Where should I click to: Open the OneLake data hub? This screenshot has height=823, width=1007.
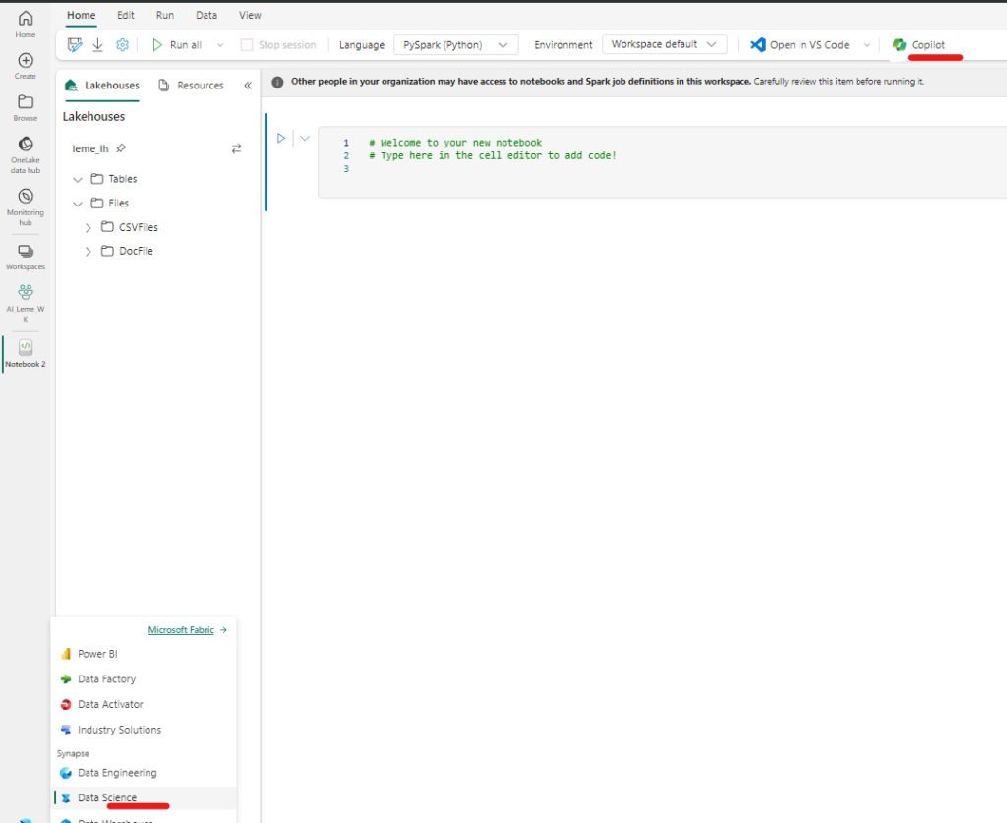[26, 155]
